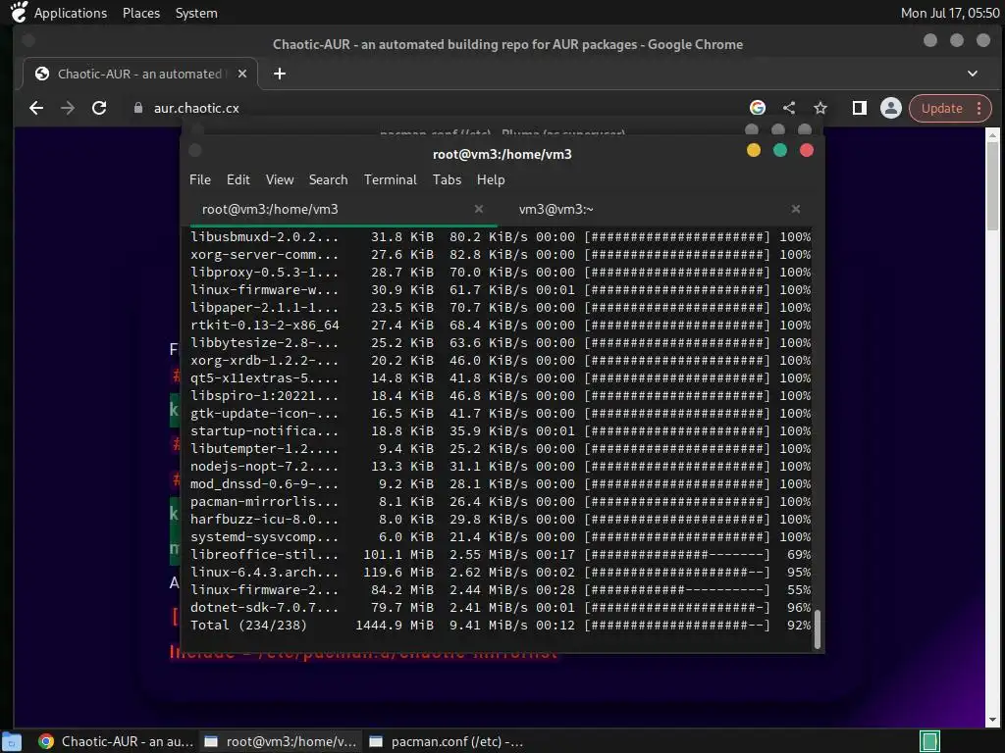Switch to root@vm3 terminal taskbar entry

280,741
